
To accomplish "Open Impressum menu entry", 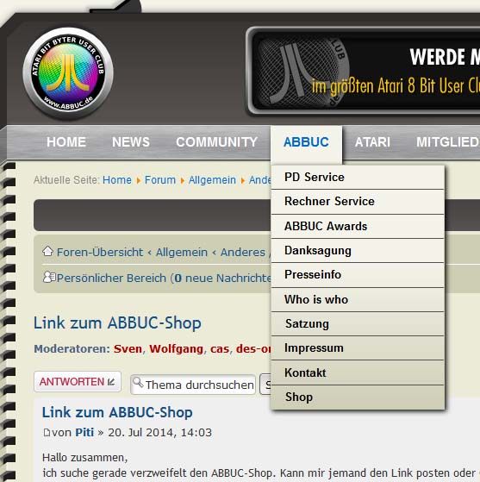I will pyautogui.click(x=358, y=348).
